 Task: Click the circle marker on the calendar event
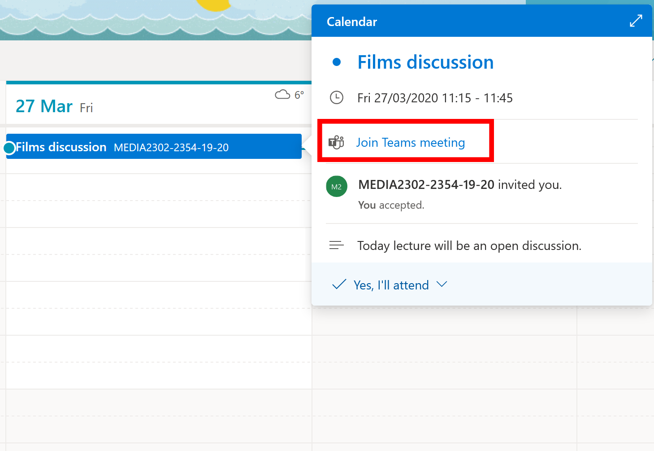9,148
